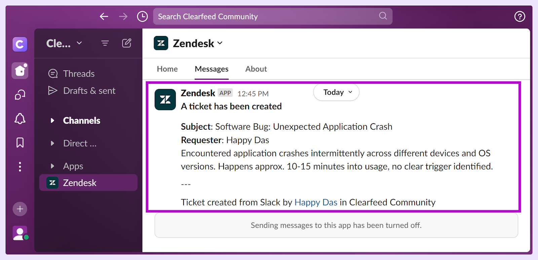The height and width of the screenshot is (260, 538).
Task: Open More three-dots icon in rail
Action: click(20, 167)
